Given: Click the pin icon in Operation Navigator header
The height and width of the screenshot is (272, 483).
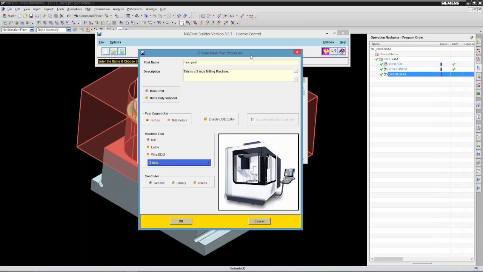Looking at the screenshot, I should click(472, 37).
